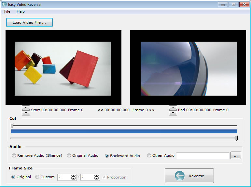Image resolution: width=251 pixels, height=187 pixels.
Task: Step back with the << symbol
Action: [100, 110]
